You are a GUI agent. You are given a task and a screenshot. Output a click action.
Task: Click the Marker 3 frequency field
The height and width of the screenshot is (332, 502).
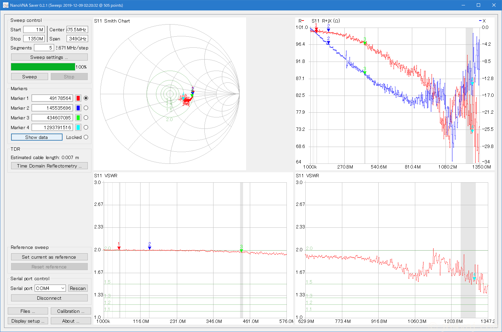[52, 118]
